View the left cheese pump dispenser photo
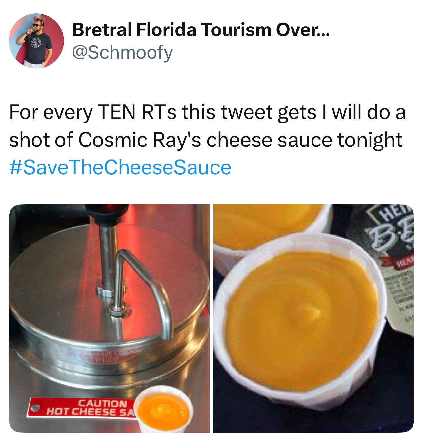Screen dimensions: 423x445 (x=109, y=318)
